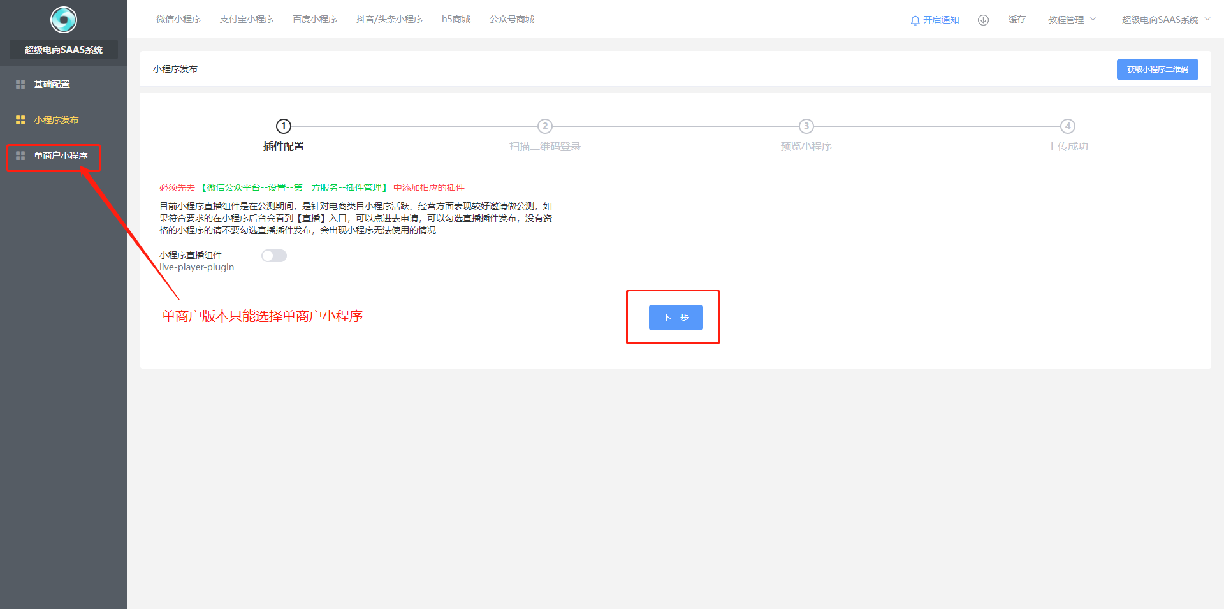Click the notification bell icon
The height and width of the screenshot is (609, 1224).
click(915, 20)
